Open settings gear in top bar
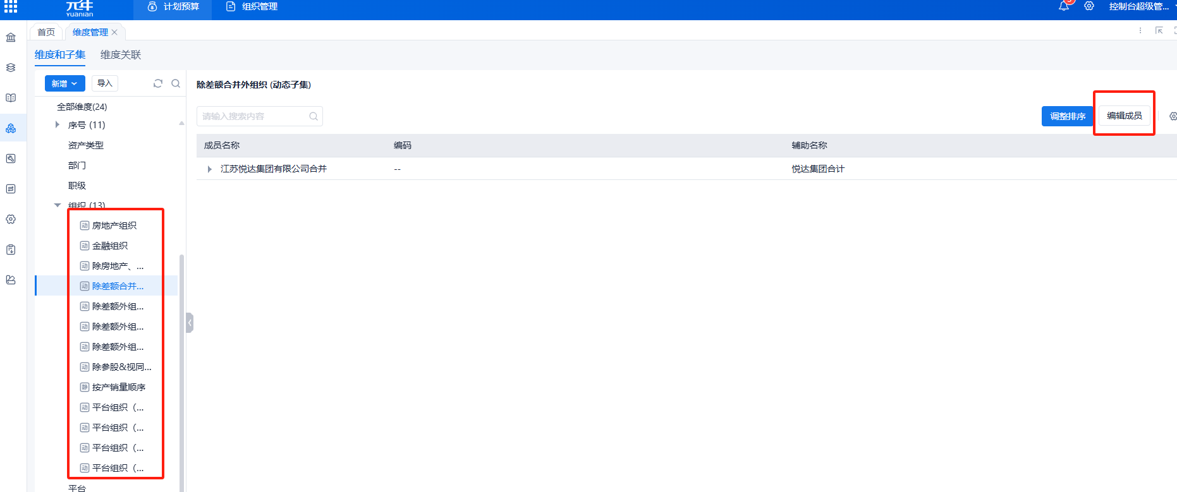 (1089, 6)
